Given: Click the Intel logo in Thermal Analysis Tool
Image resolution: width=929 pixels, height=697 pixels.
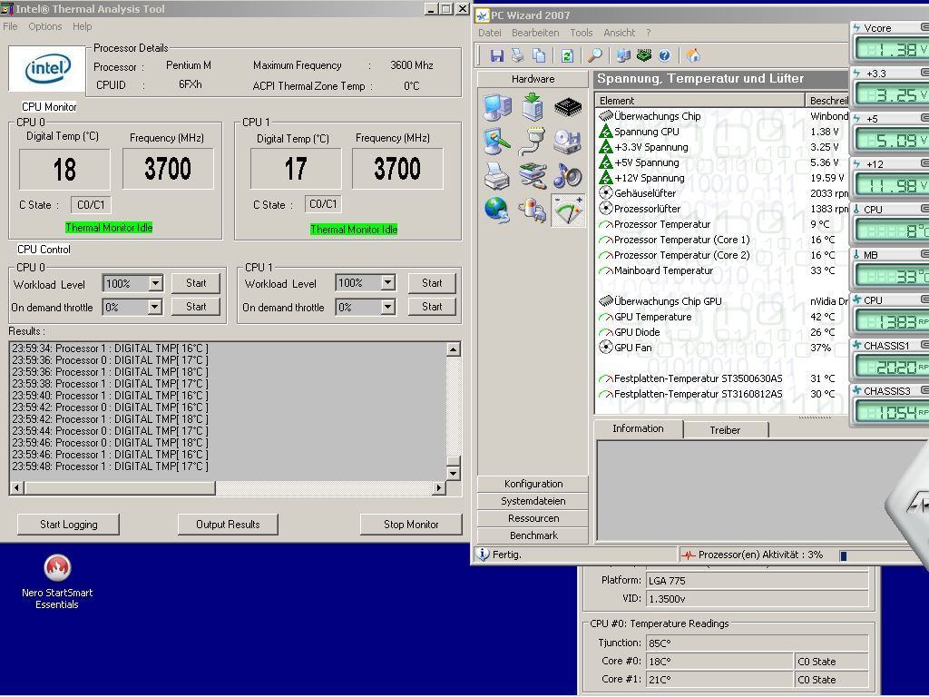Looking at the screenshot, I should 47,69.
